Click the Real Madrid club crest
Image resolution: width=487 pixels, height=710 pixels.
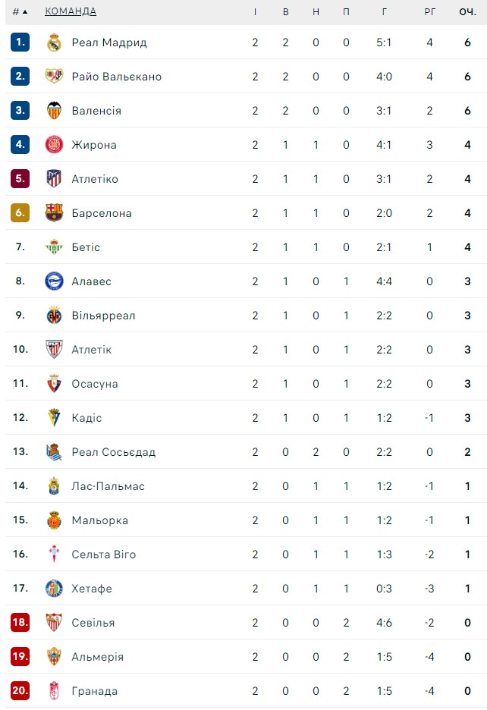coord(54,42)
